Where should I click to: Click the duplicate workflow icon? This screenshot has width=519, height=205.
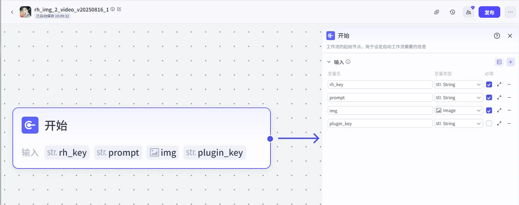coord(436,12)
